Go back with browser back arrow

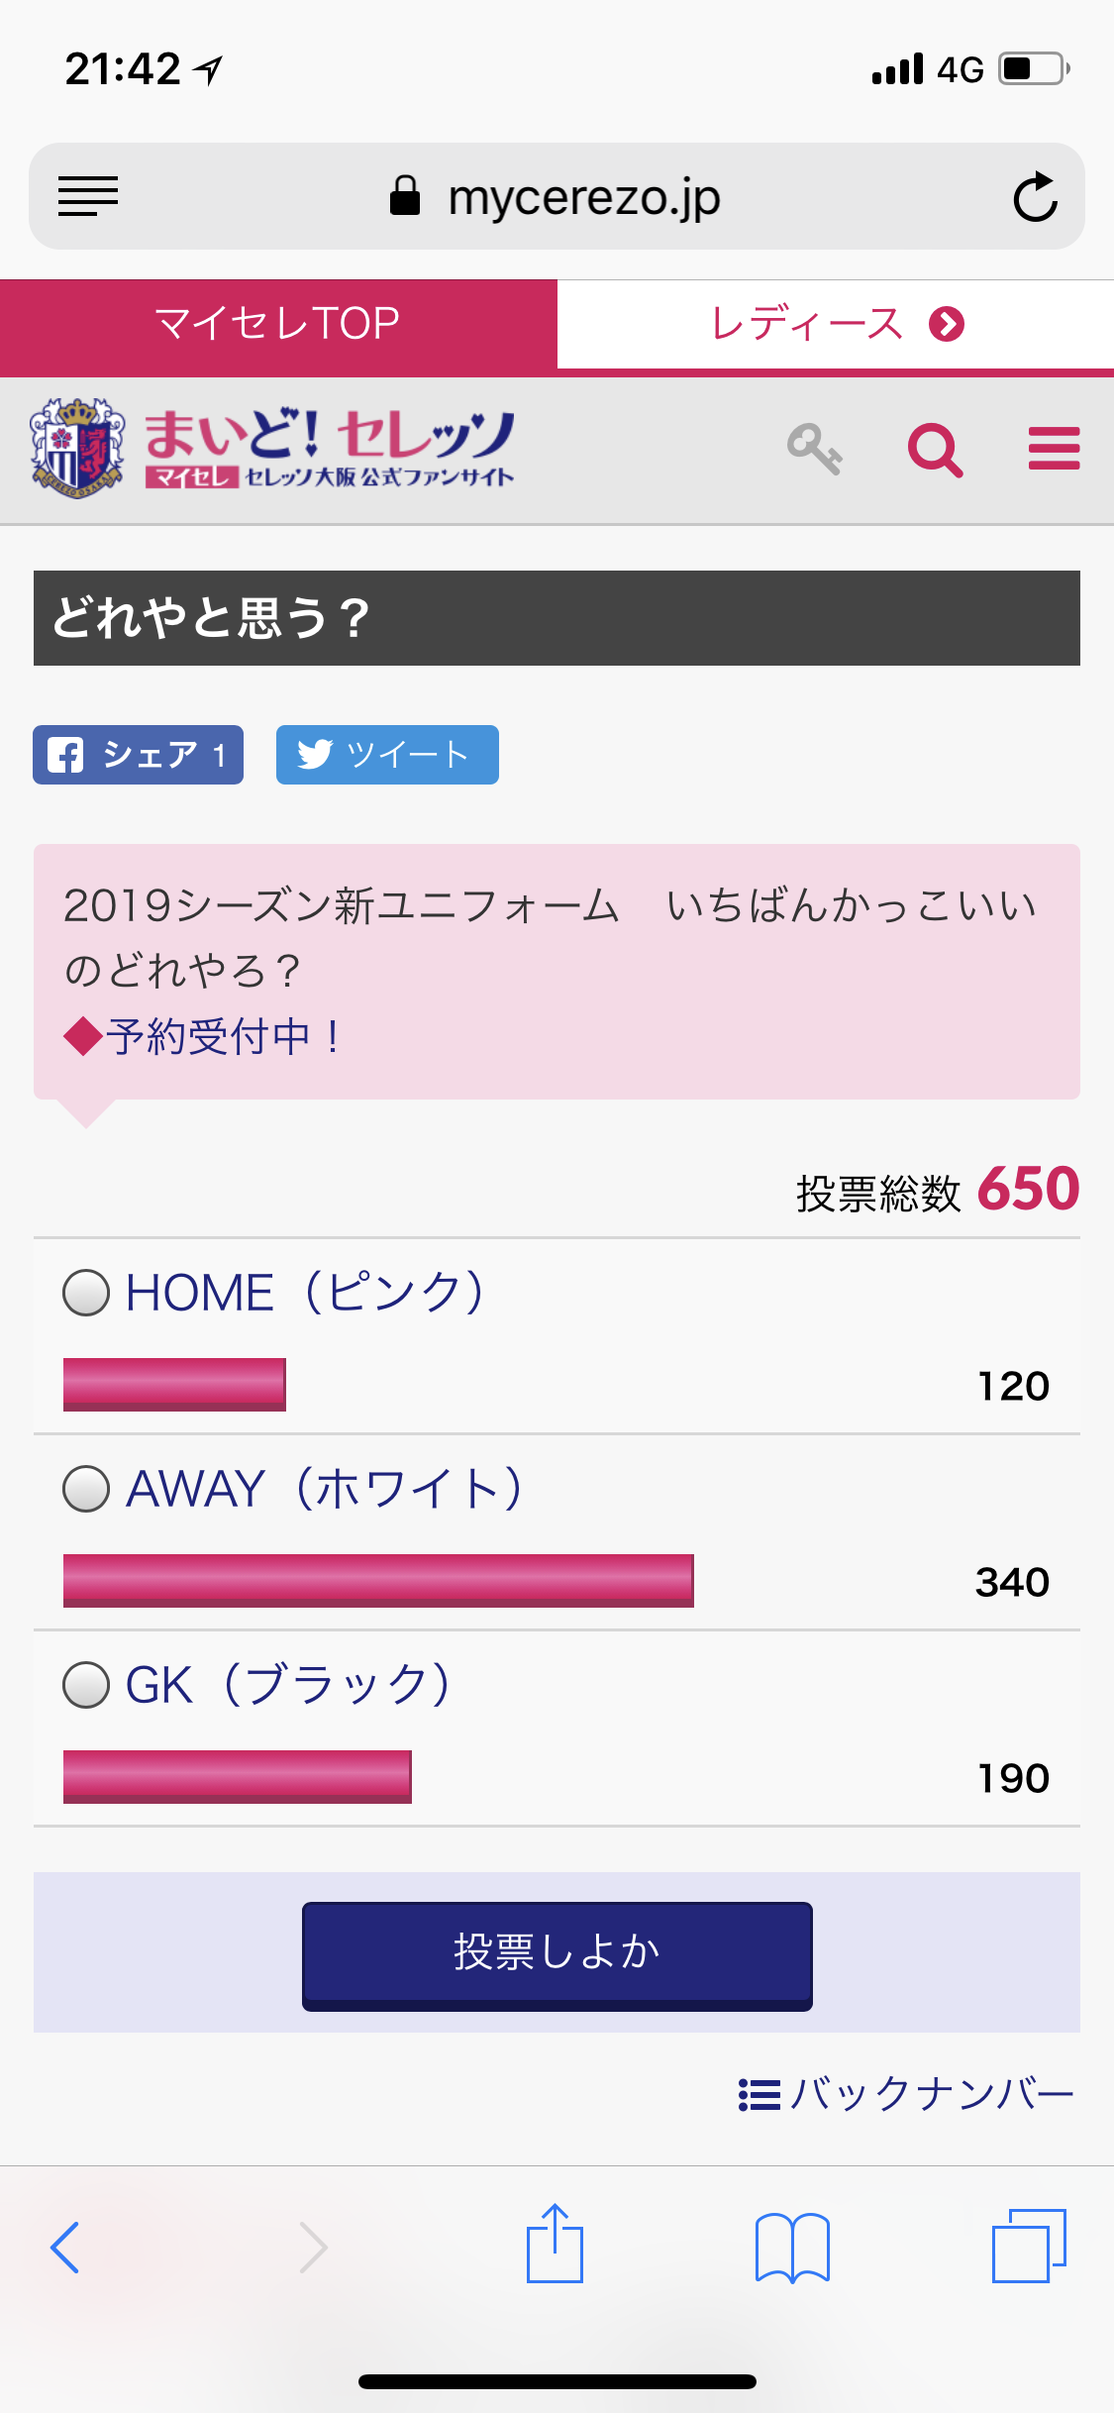(x=65, y=2247)
